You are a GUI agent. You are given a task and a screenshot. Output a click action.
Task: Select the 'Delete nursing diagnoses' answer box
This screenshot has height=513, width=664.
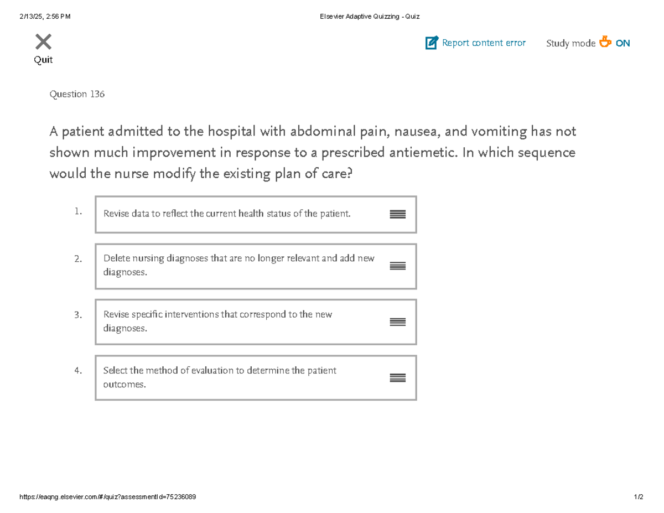(x=256, y=266)
